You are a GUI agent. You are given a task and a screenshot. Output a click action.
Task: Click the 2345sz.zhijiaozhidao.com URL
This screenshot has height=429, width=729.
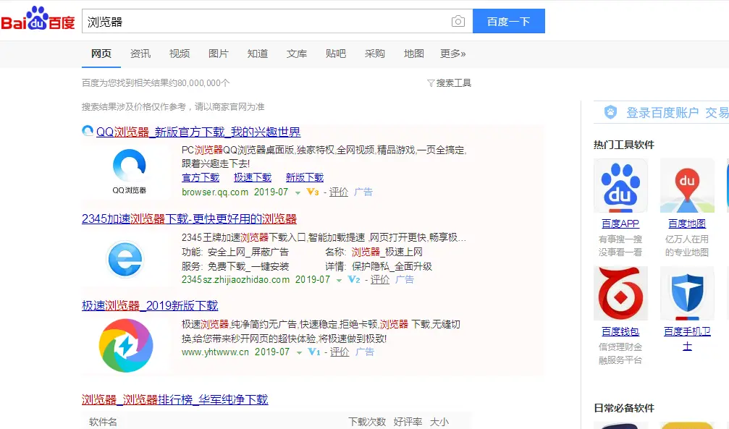[236, 280]
